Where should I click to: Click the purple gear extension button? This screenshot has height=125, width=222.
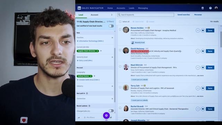106,116
